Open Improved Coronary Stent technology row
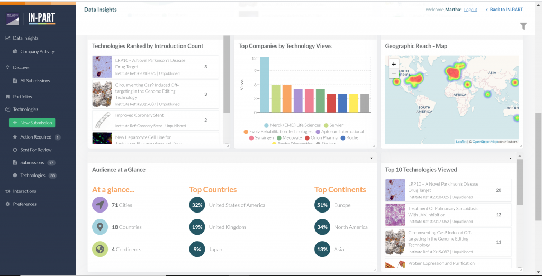 pos(156,120)
